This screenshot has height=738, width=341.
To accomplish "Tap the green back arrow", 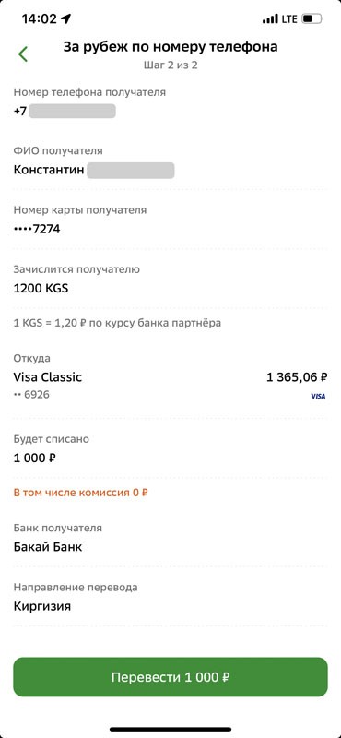I will [x=22, y=54].
